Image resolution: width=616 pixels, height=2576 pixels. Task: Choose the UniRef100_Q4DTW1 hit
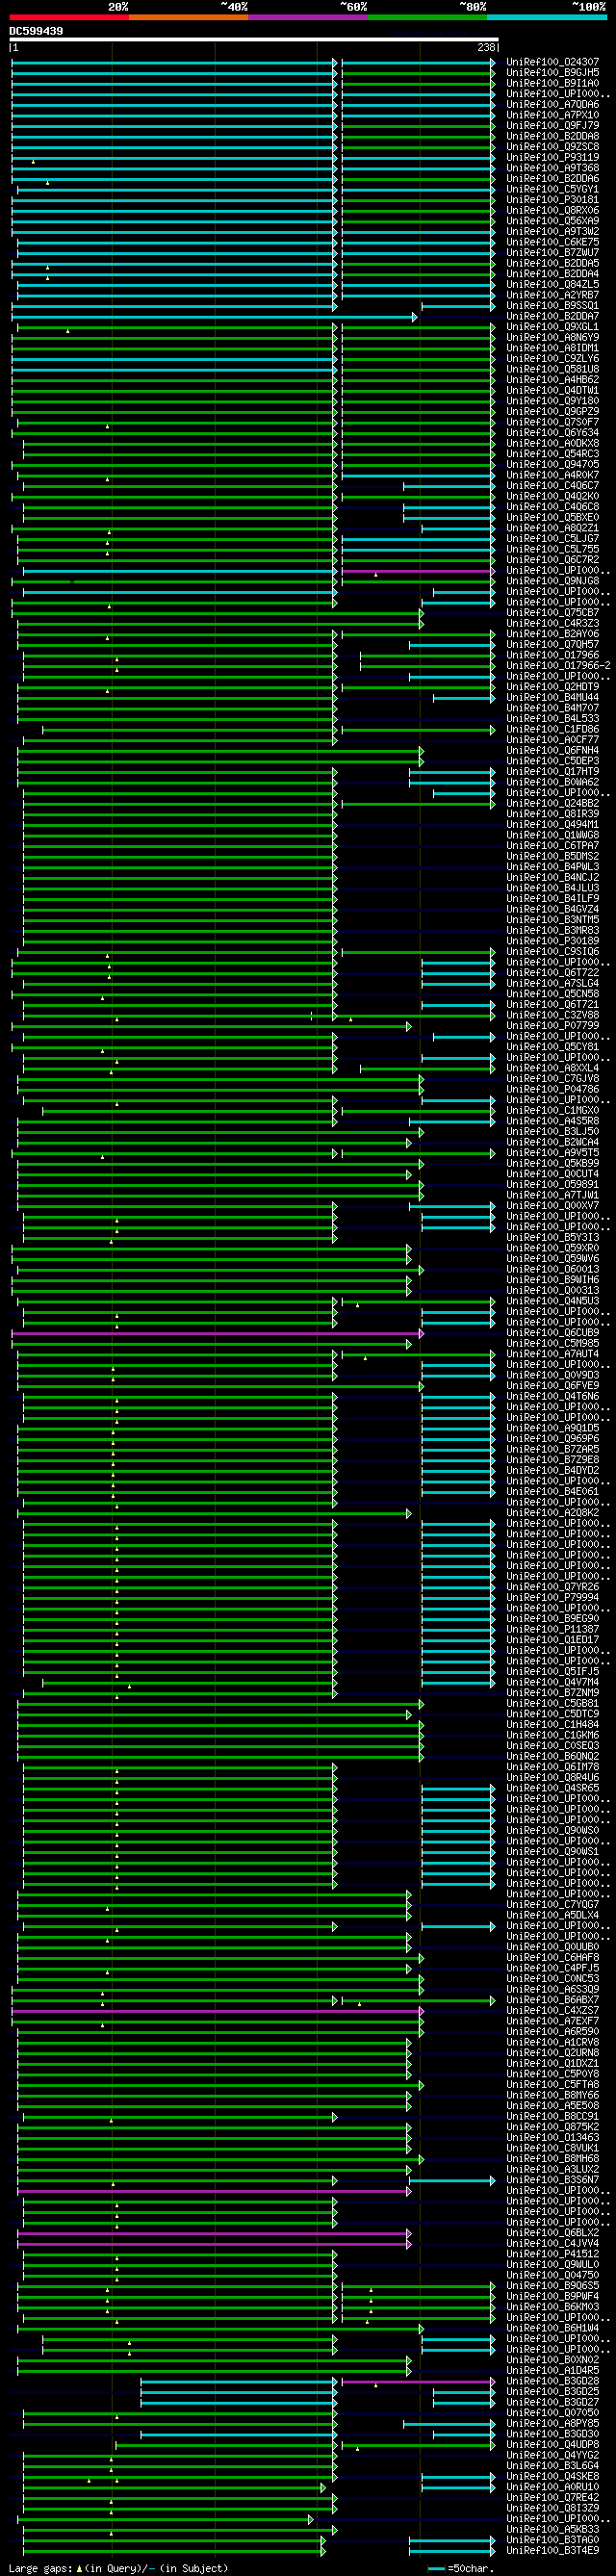coord(553,390)
